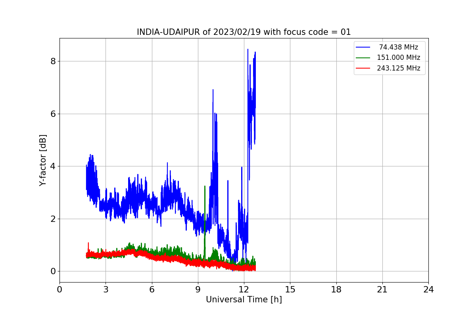Click the Universal Time [h] axis label
The width and height of the screenshot is (476, 317).
(x=244, y=300)
